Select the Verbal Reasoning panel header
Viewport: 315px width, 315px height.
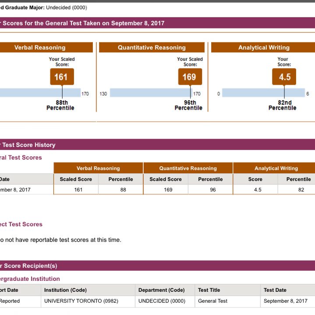point(46,47)
